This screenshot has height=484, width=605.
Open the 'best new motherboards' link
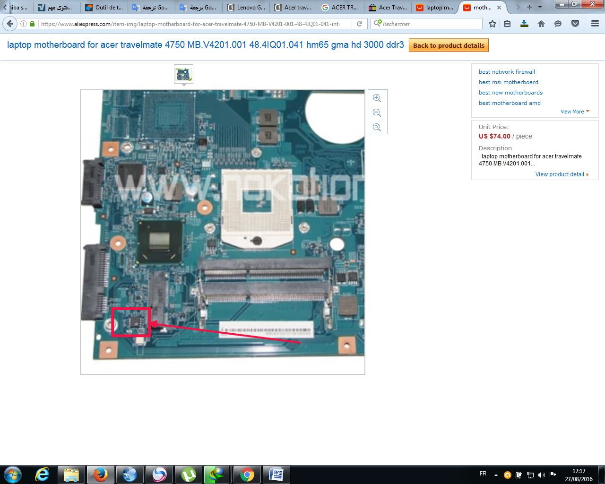tap(510, 93)
